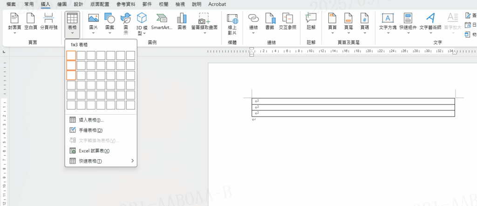Add a comment (註解)
The image size is (477, 206).
coord(311,21)
